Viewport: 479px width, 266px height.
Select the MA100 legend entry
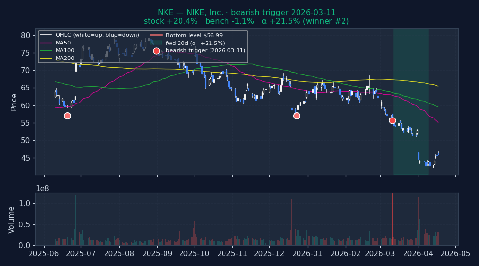coord(57,50)
